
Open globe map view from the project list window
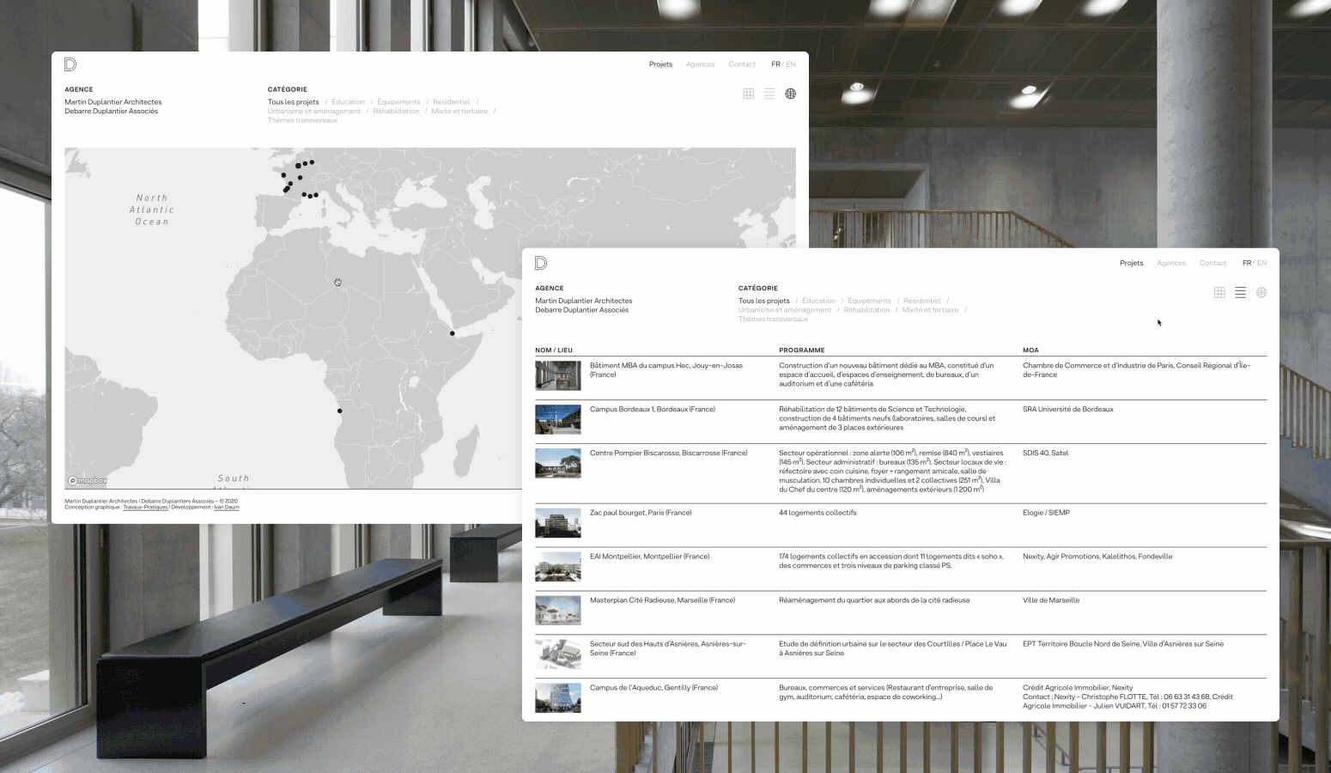tap(1261, 293)
